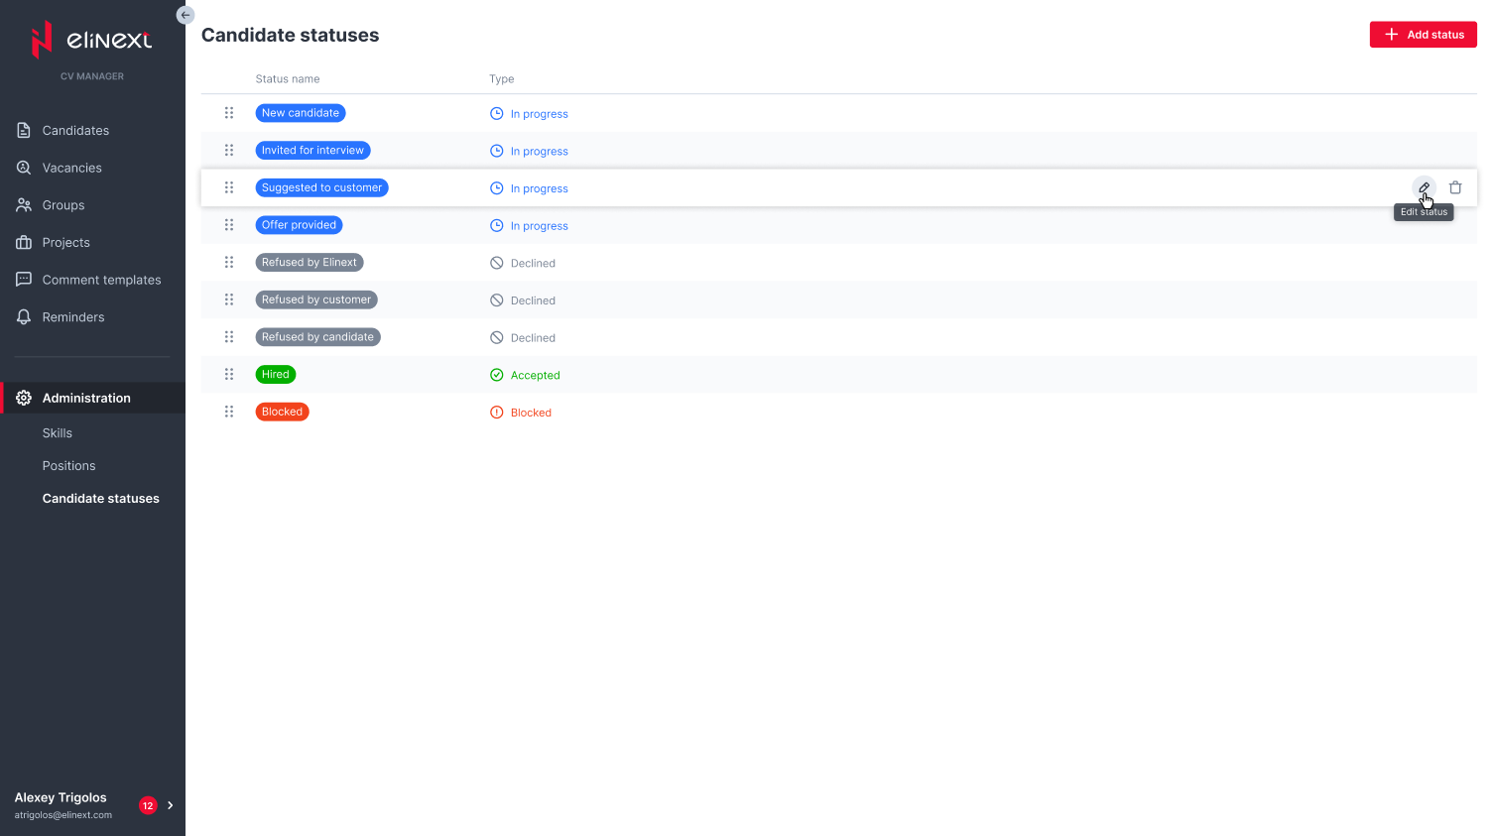Click In progress text of Suggested to customer
This screenshot has height=836, width=1491.
click(540, 188)
